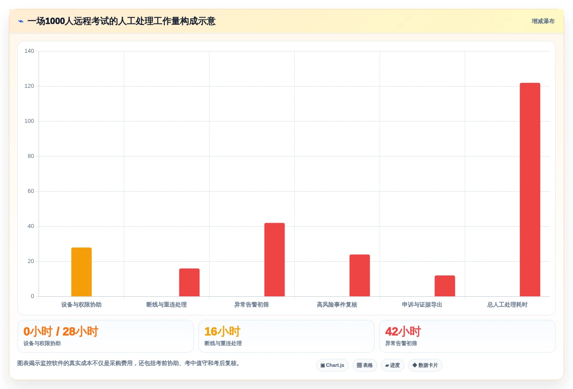
Task: Click the red 异常告警初筛 bar
Action: click(x=275, y=259)
